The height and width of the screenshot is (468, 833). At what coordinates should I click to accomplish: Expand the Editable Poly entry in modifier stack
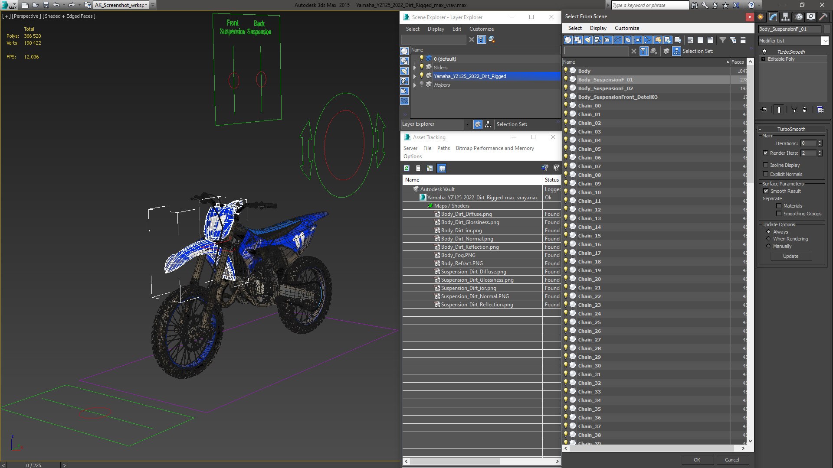click(x=763, y=59)
